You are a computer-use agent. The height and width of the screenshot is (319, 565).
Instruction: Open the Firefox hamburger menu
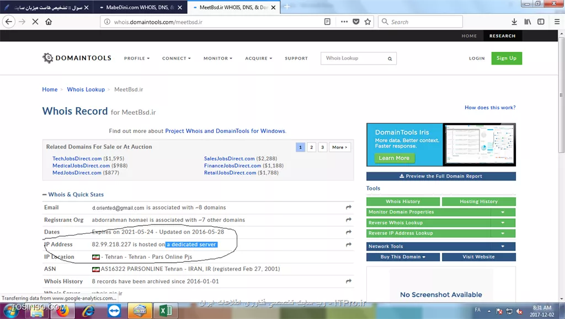pyautogui.click(x=557, y=22)
